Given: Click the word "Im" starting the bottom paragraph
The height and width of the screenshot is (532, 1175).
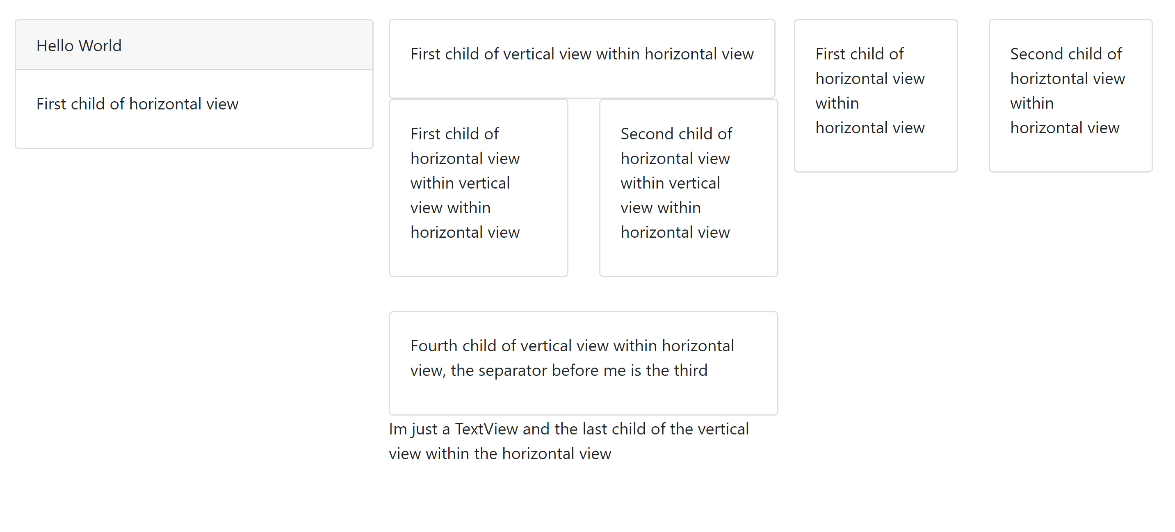Looking at the screenshot, I should coord(398,429).
